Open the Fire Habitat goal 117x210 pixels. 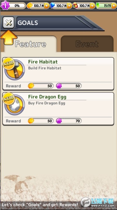[58, 74]
